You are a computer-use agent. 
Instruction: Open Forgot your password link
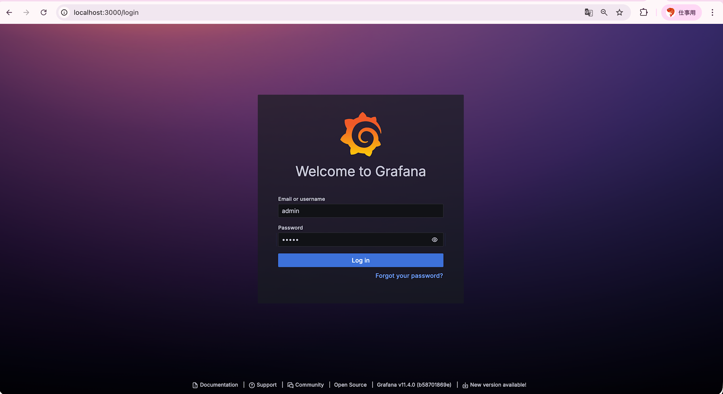409,276
